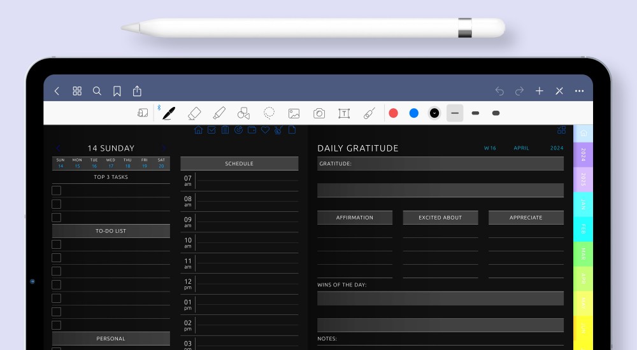Open the fitness page icon
The height and width of the screenshot is (350, 637).
(278, 130)
